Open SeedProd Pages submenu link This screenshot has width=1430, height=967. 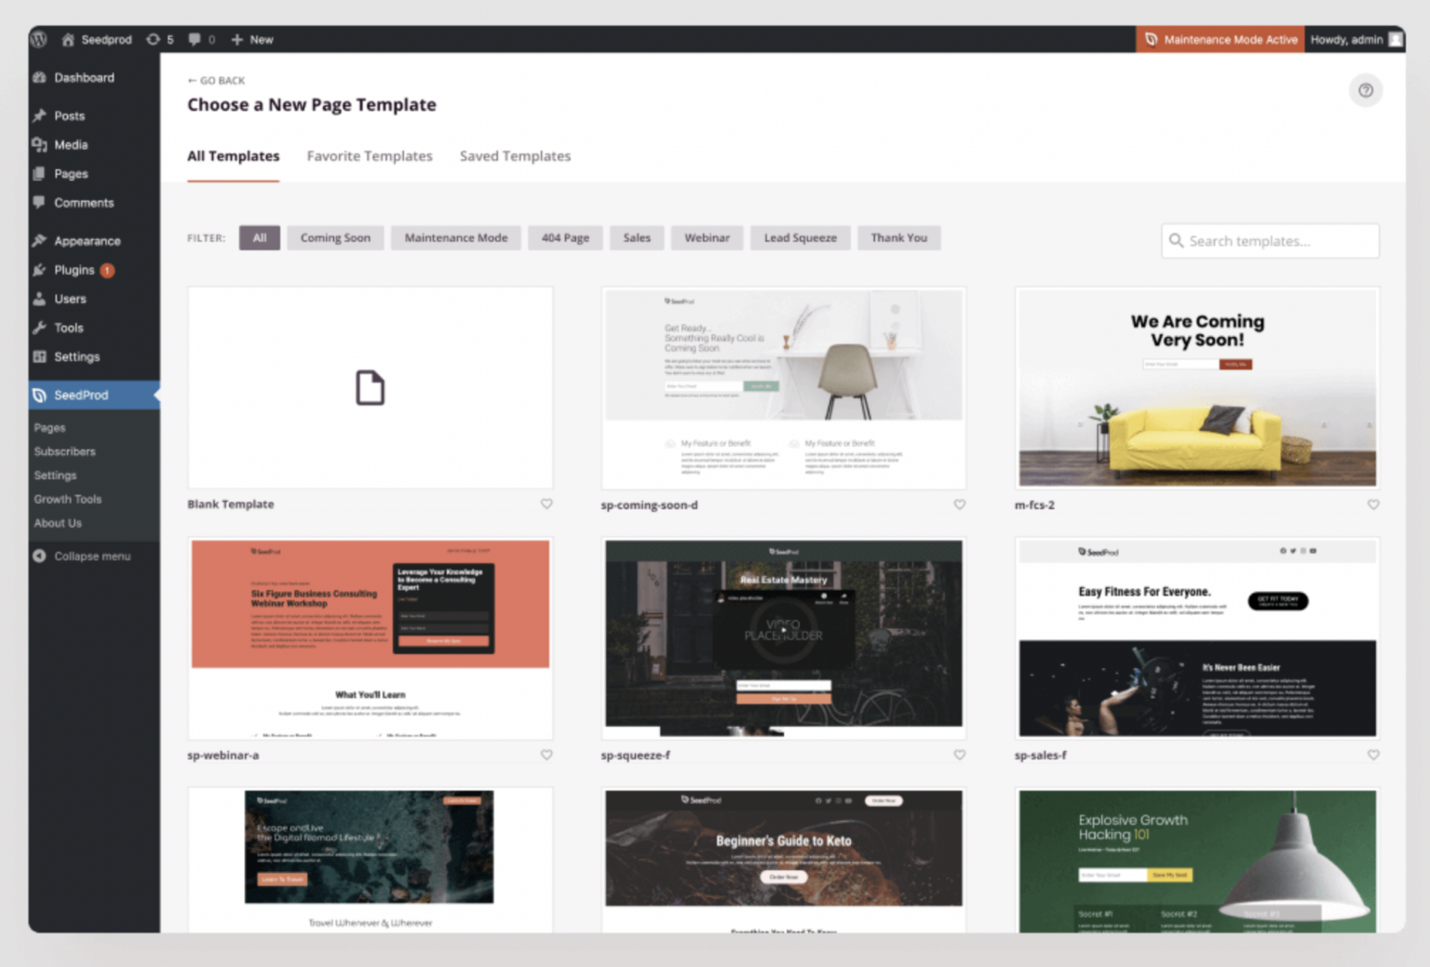[x=50, y=427]
